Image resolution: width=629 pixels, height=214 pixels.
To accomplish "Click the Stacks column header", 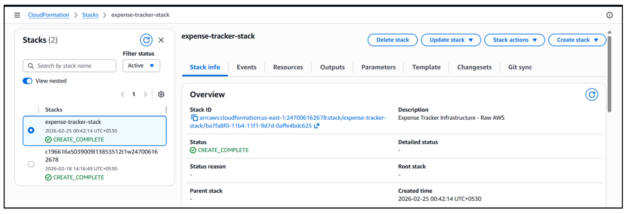I will pyautogui.click(x=53, y=110).
